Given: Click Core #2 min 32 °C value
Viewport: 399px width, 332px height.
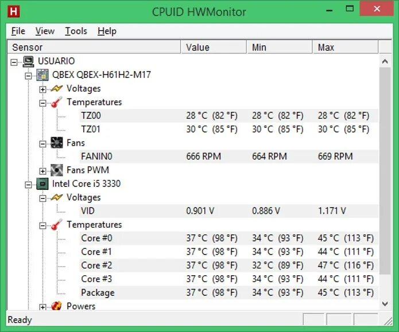Looking at the screenshot, I should (278, 265).
